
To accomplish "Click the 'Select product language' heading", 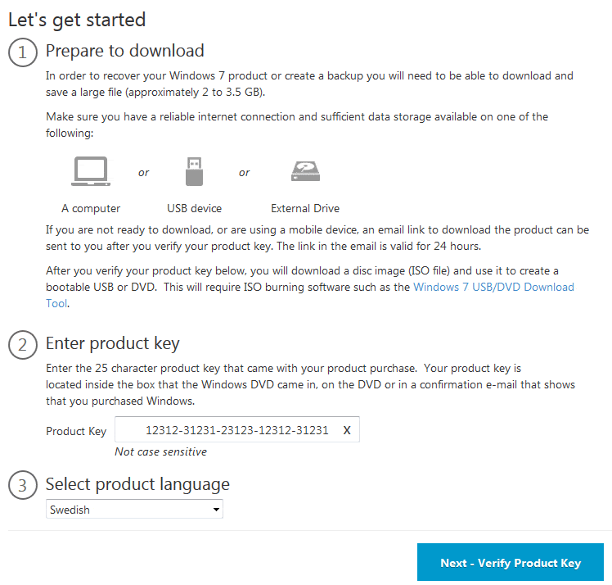I will (137, 484).
